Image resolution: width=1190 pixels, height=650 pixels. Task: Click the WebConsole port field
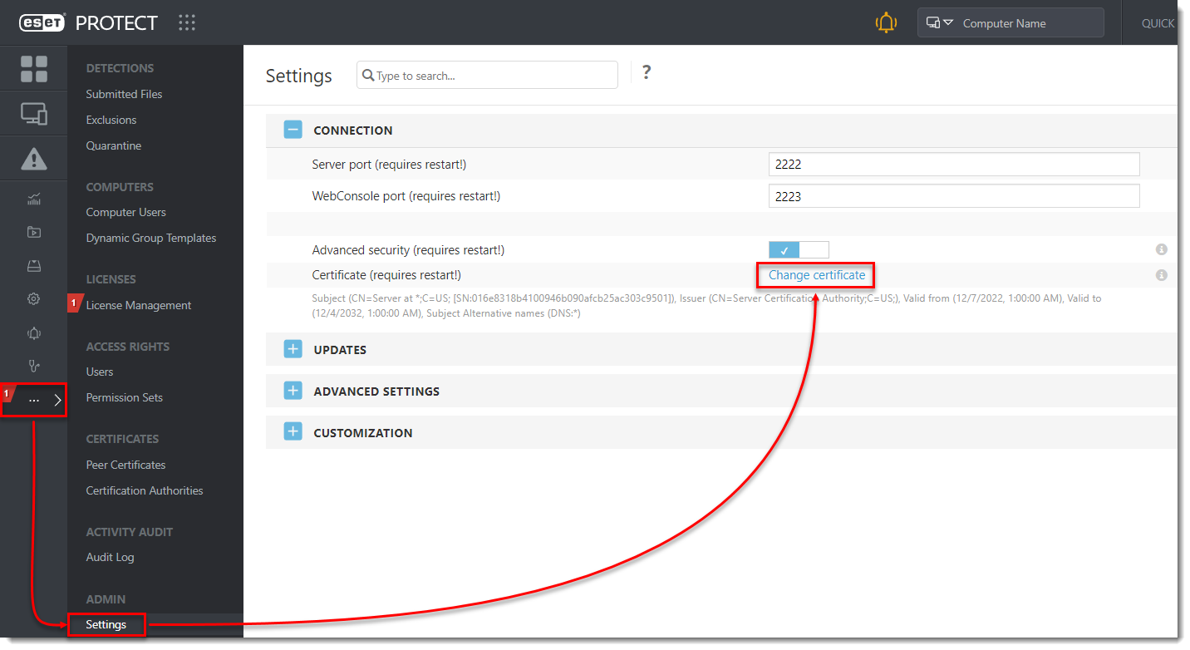[x=954, y=196]
